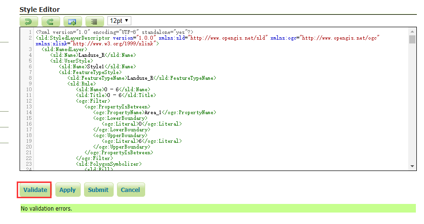Image resolution: width=424 pixels, height=224 pixels.
Task: Open the 12pt font size dropdown
Action: tap(119, 21)
